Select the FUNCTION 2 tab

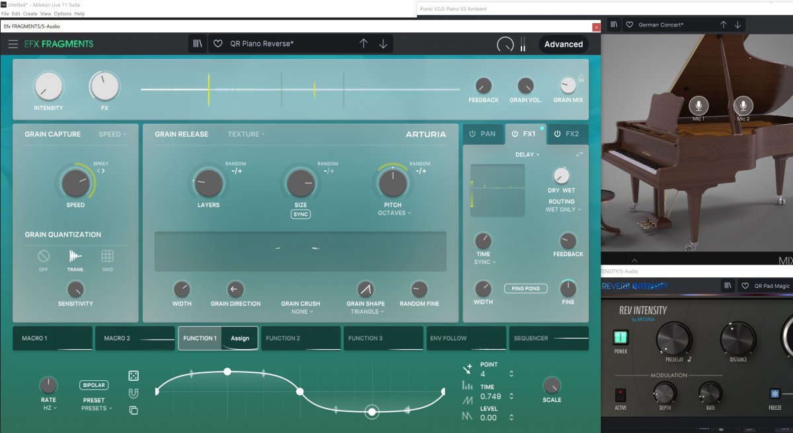(x=301, y=338)
